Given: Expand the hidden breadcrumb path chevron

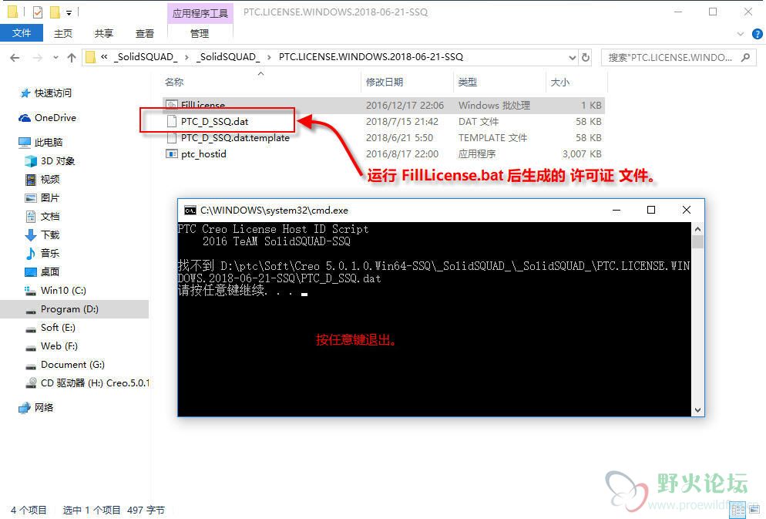Looking at the screenshot, I should coord(104,57).
